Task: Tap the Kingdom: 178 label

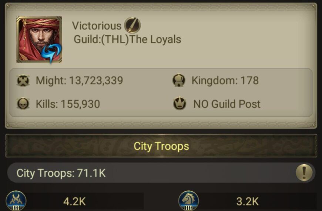Action: [225, 80]
